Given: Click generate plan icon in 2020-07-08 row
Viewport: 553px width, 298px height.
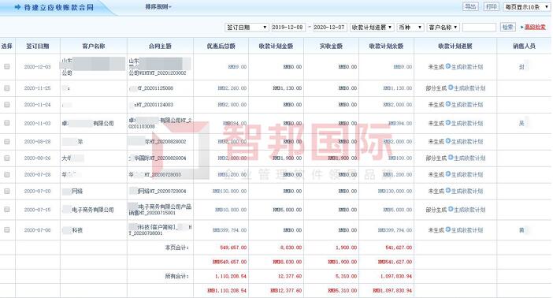Looking at the screenshot, I should (448, 229).
